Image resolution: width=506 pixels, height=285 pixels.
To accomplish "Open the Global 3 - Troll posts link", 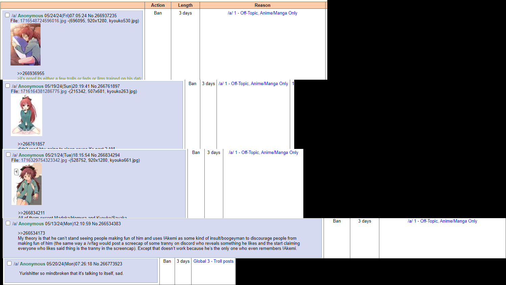I will [x=213, y=261].
